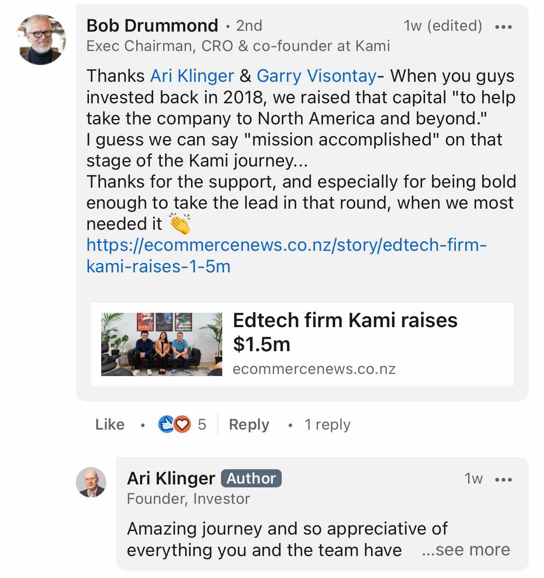Expand Ari Klinger's reply with see more

coord(466,550)
